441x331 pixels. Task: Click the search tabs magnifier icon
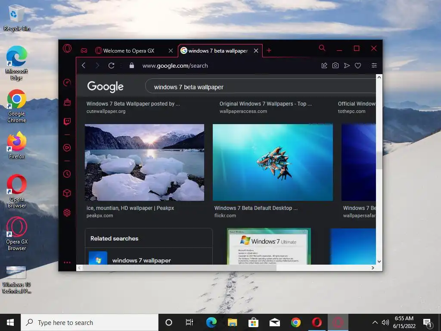coord(322,48)
